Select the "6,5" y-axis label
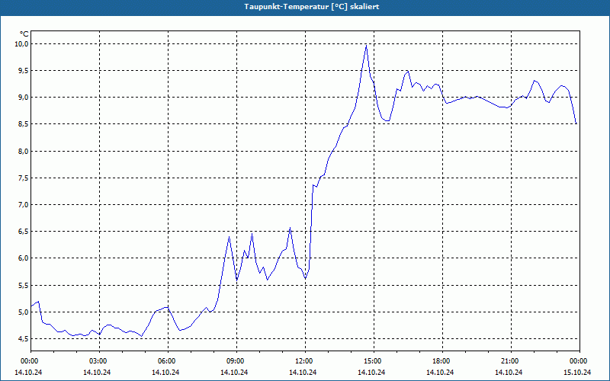Viewport: 610px width, 381px height. [x=24, y=232]
